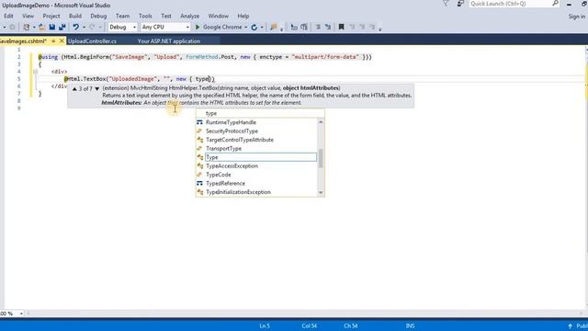Comment out the selected lines icon
588x331 pixels.
(318, 27)
